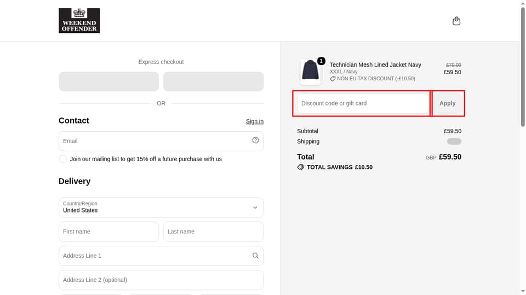This screenshot has height=295, width=526.
Task: Click the Apply discount button
Action: click(x=448, y=103)
